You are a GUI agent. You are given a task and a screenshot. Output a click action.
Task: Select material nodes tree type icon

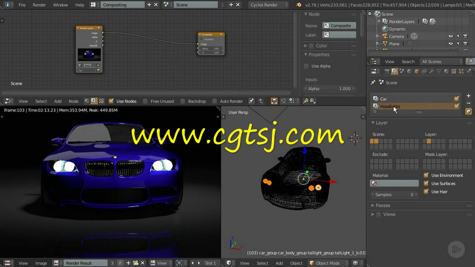click(x=87, y=101)
